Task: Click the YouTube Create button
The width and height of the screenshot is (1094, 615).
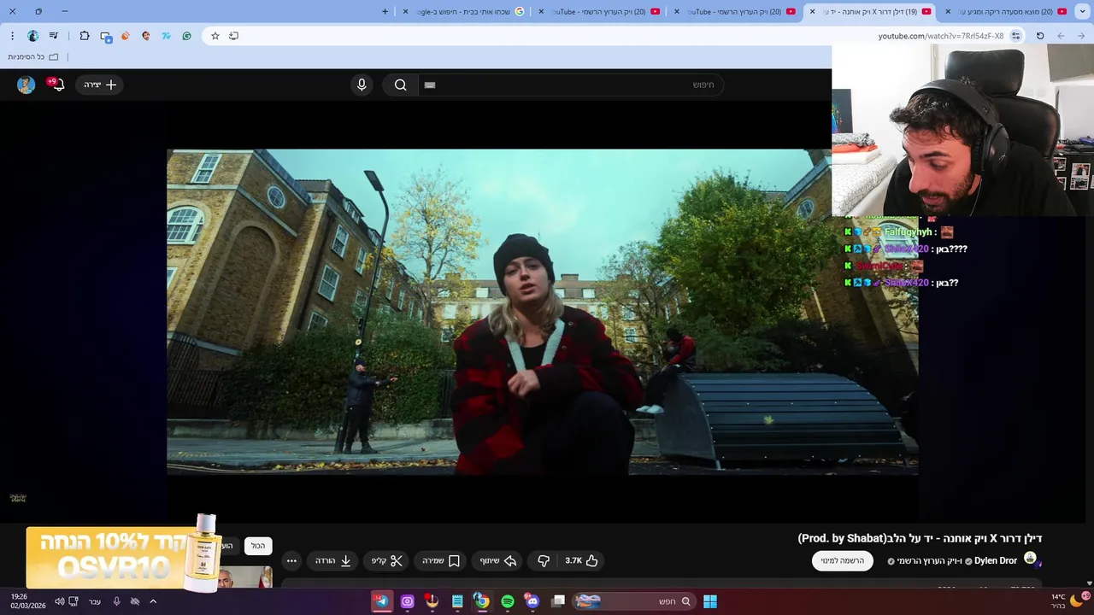Action: [100, 85]
